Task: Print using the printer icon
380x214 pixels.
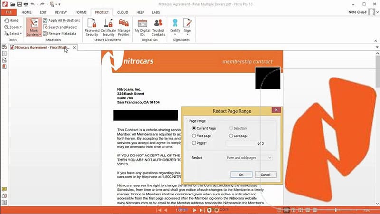Action: pyautogui.click(x=26, y=4)
